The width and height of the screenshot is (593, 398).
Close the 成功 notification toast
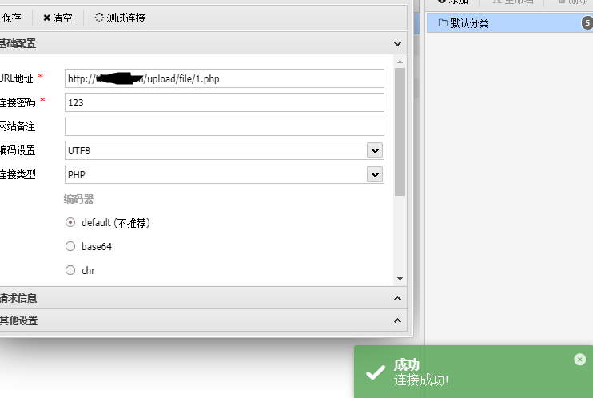[x=579, y=360]
